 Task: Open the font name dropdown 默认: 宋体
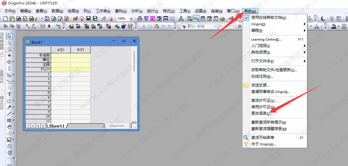[215, 26]
